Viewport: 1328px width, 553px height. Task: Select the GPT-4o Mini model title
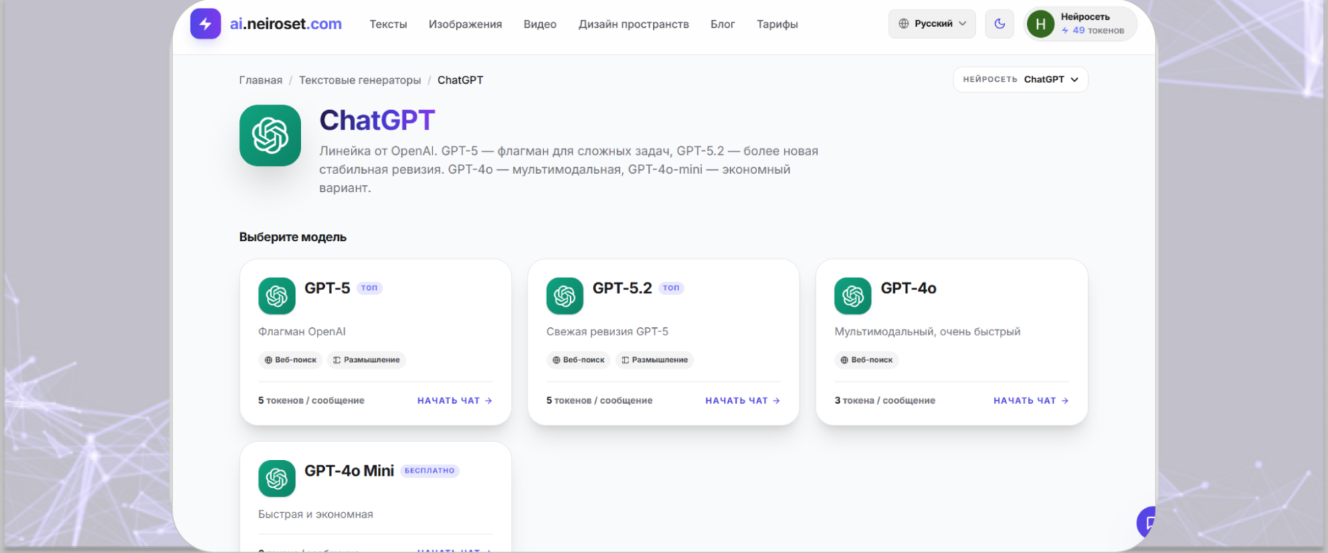pos(349,471)
